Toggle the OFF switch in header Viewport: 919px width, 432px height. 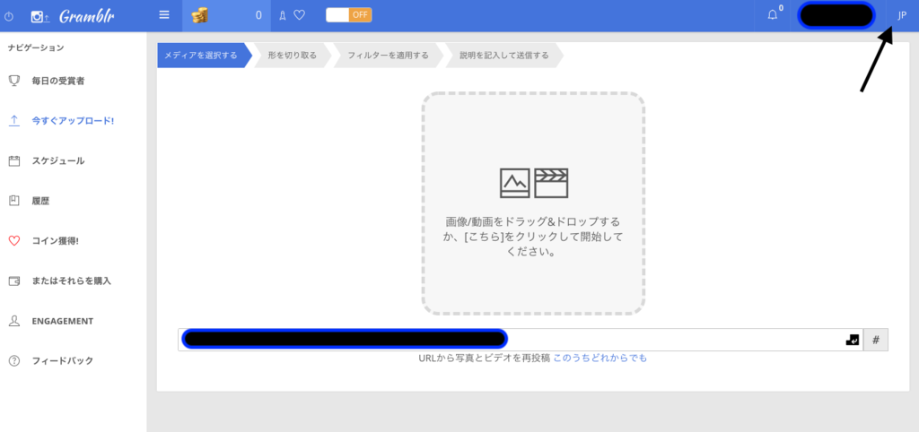click(x=349, y=15)
